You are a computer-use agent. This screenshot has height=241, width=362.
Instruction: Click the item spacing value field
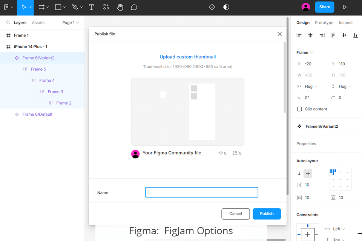click(x=307, y=185)
